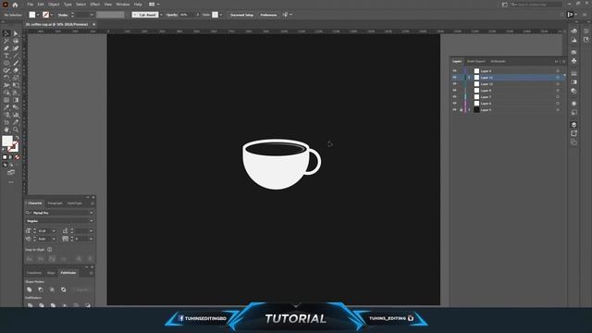
Task: Select the Selection tool arrow
Action: click(6, 33)
